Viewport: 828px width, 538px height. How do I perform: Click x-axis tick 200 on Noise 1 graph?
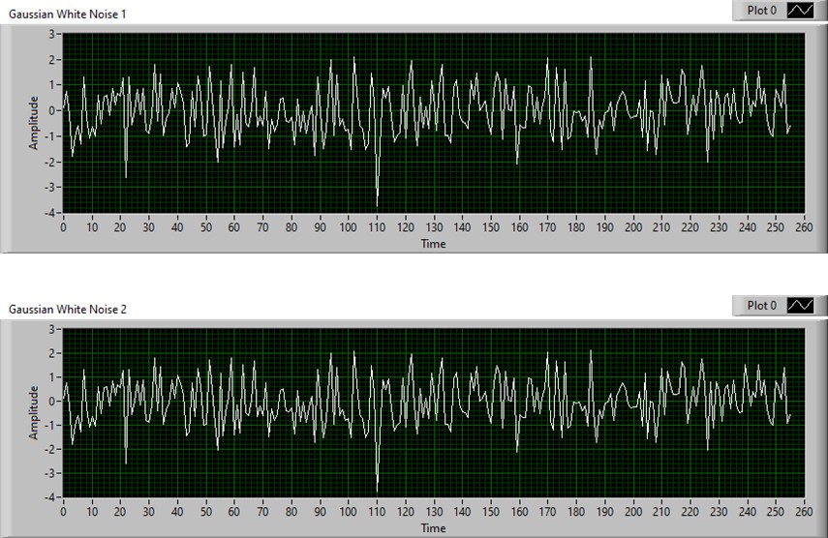pyautogui.click(x=633, y=227)
